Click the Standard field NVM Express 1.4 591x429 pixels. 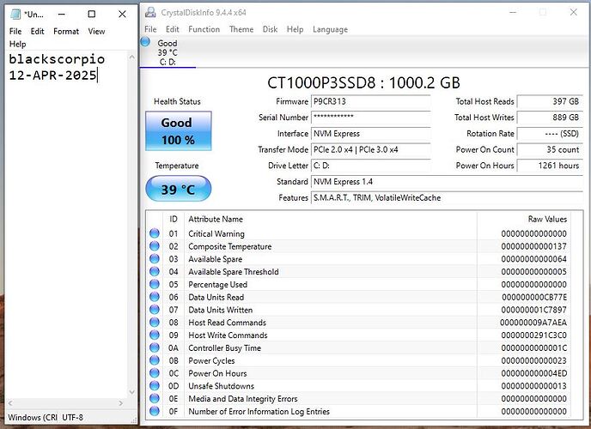tap(447, 182)
